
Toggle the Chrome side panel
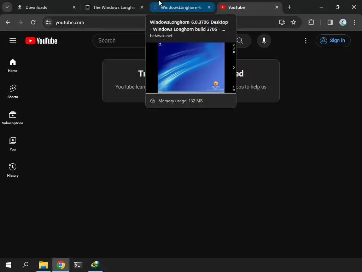[x=330, y=22]
